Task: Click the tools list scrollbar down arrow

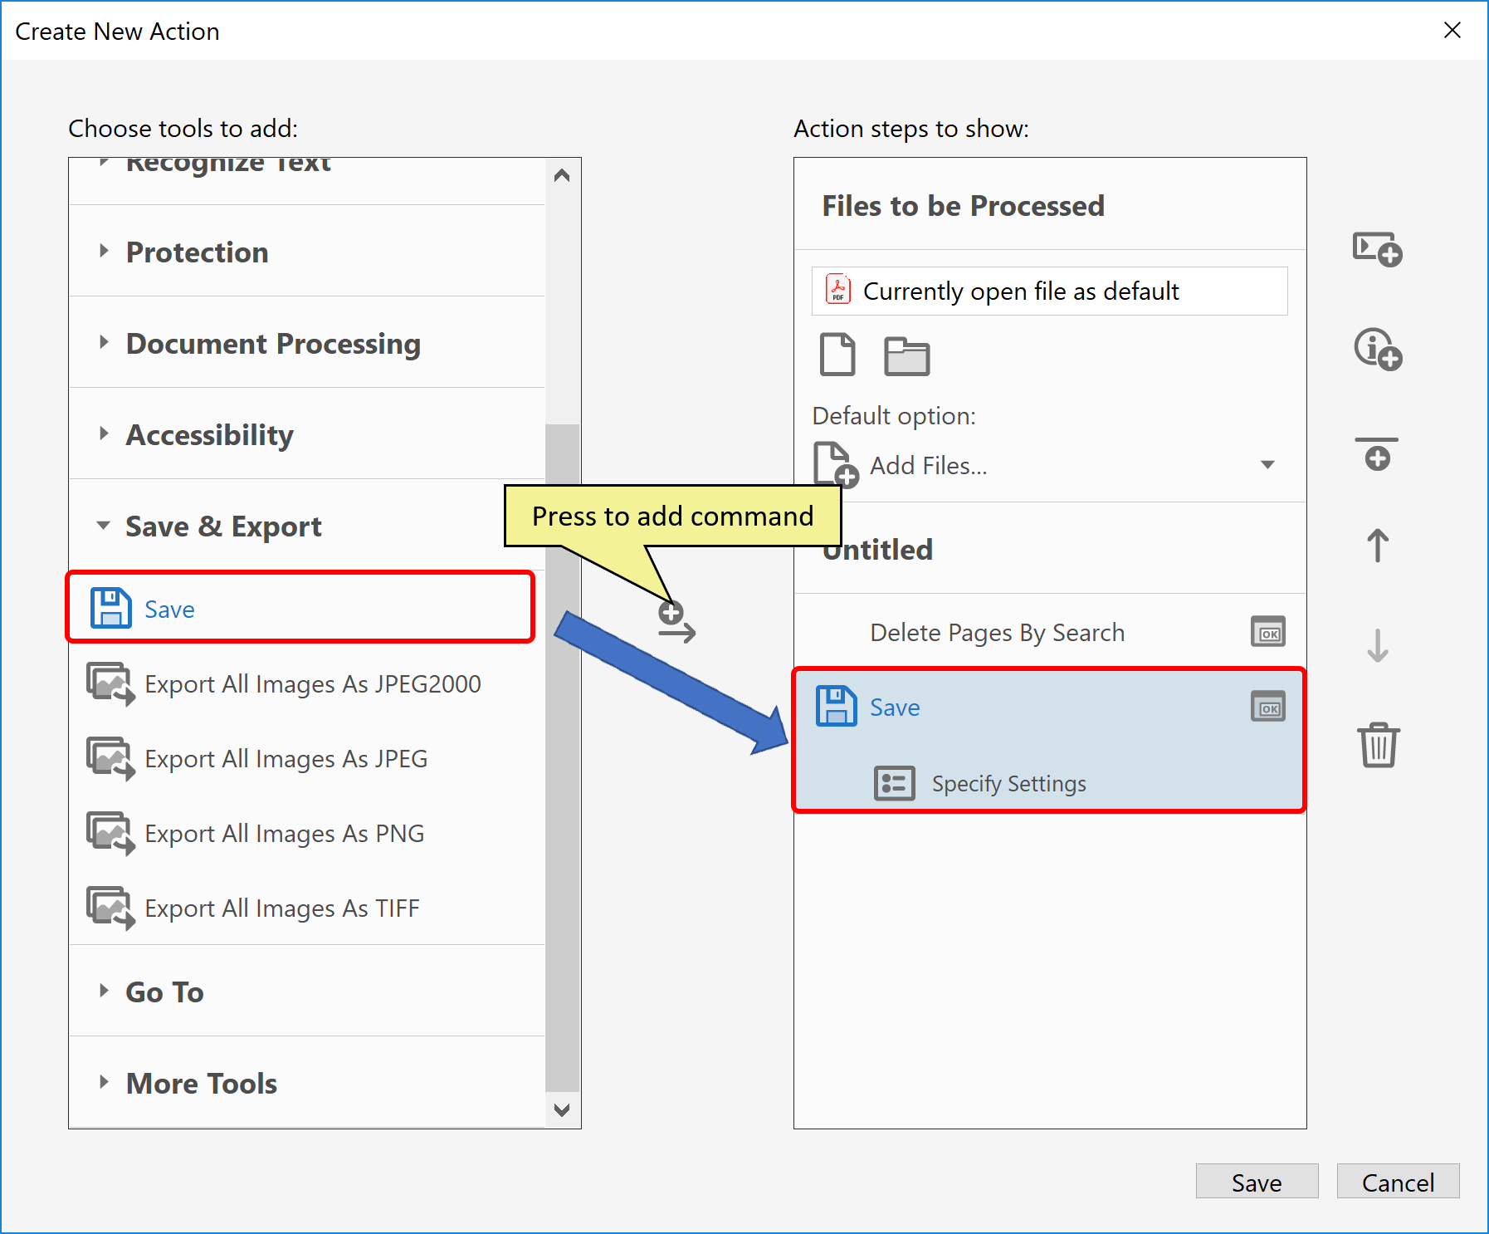Action: coord(562,1110)
